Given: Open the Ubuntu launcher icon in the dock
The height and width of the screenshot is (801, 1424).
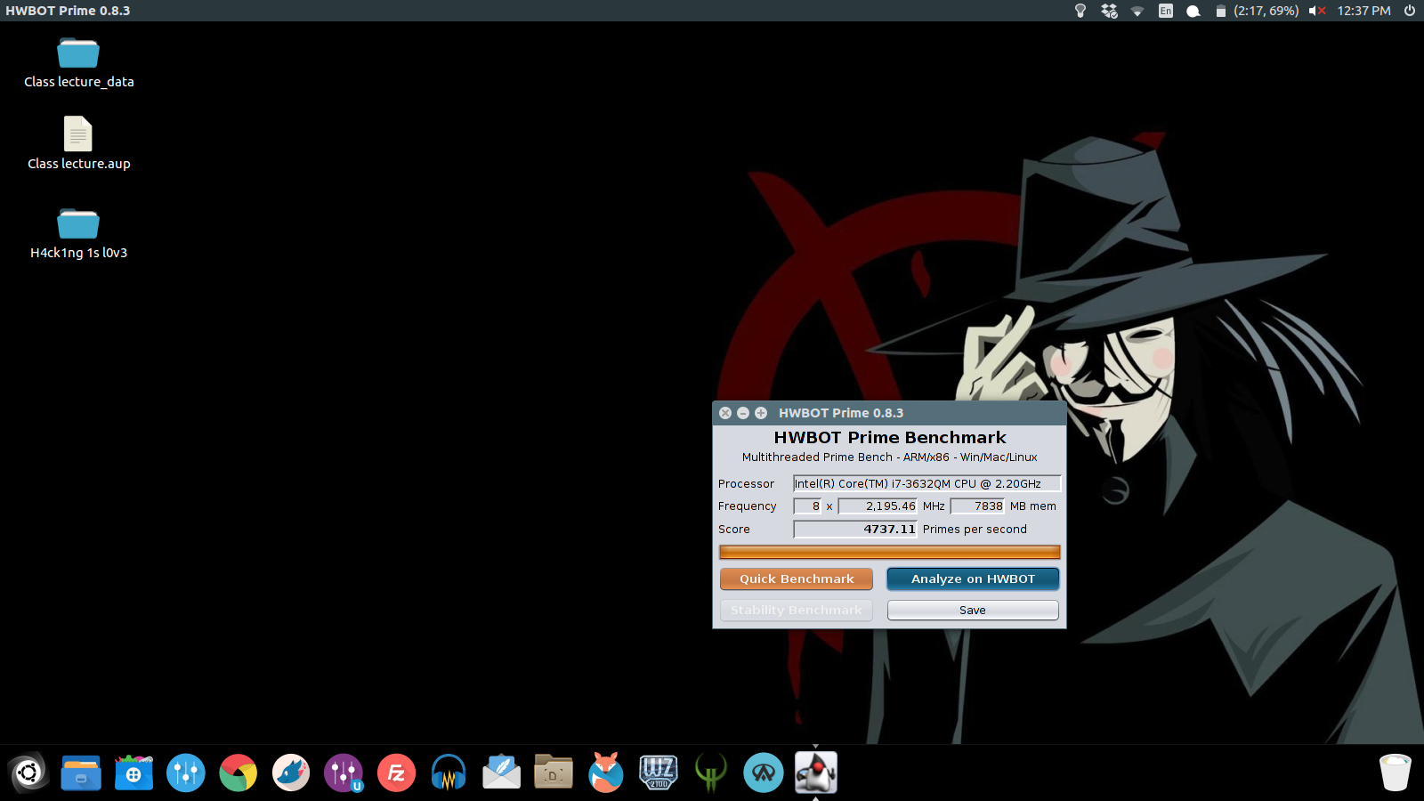Looking at the screenshot, I should point(28,773).
